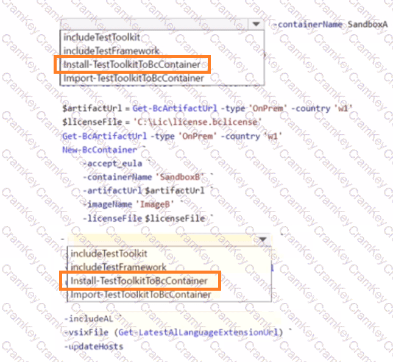Open the top dropdown arrow beside -containerName SandboxA
The image size is (393, 362).
coord(257,24)
